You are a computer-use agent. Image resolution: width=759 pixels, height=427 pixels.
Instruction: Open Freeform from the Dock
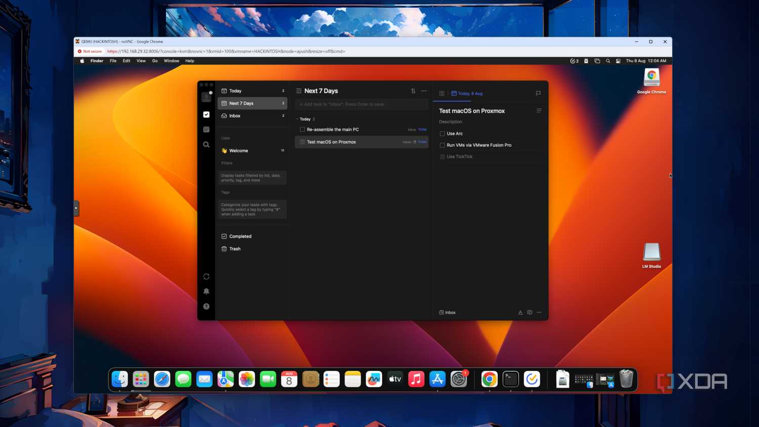tap(374, 379)
